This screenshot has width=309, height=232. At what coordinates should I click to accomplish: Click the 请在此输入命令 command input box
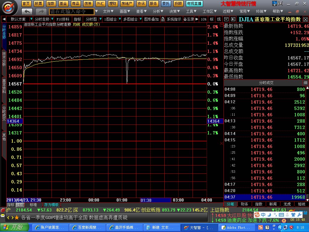pos(72,12)
